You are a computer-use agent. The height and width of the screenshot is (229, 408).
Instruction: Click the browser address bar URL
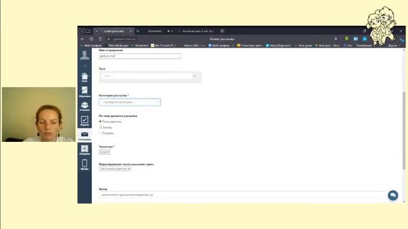[124, 39]
